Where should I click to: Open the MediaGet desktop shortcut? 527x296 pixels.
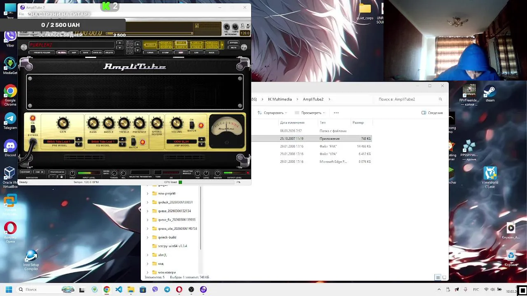(x=10, y=66)
